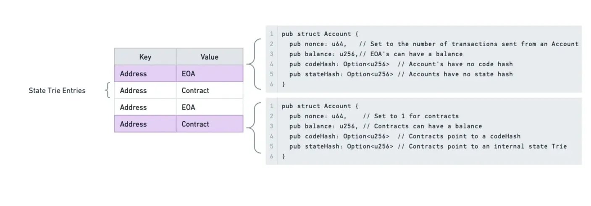The height and width of the screenshot is (206, 591).
Task: Click the "Set to 1 for contracts" comment
Action: pos(411,116)
